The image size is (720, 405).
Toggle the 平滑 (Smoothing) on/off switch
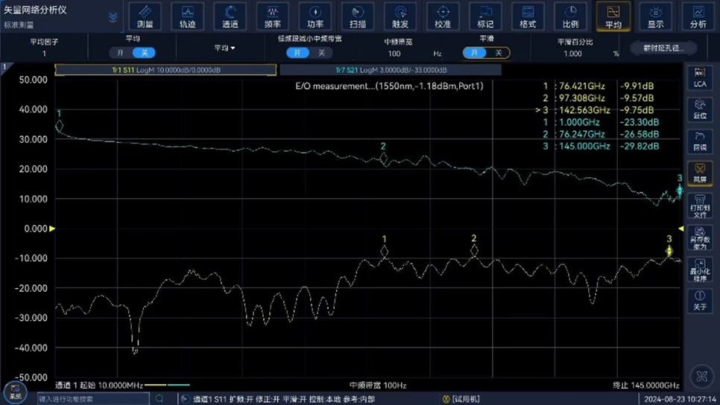pyautogui.click(x=486, y=53)
